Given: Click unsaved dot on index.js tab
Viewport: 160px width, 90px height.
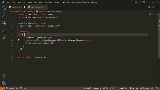Looking at the screenshot, I should (x=24, y=7).
